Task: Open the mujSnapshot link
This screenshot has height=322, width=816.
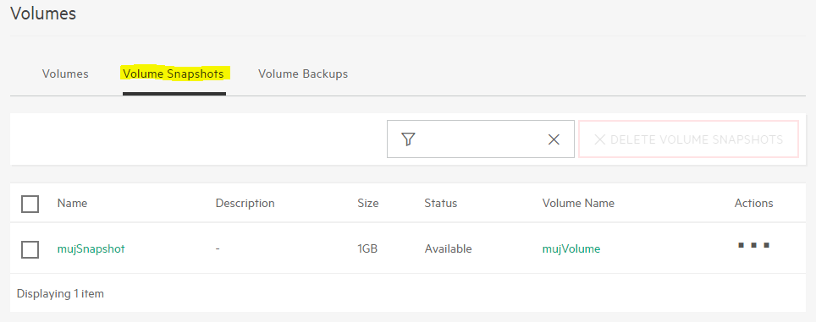Action: 91,248
